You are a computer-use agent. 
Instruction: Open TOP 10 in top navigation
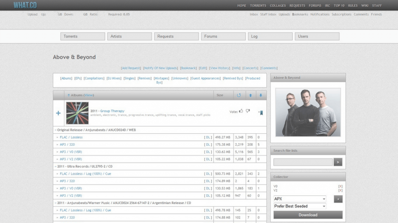pos(339,5)
